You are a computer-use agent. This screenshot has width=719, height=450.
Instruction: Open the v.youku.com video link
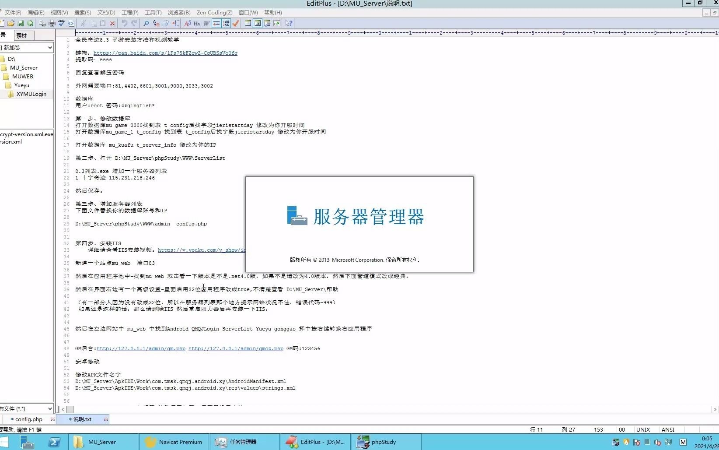pos(202,250)
